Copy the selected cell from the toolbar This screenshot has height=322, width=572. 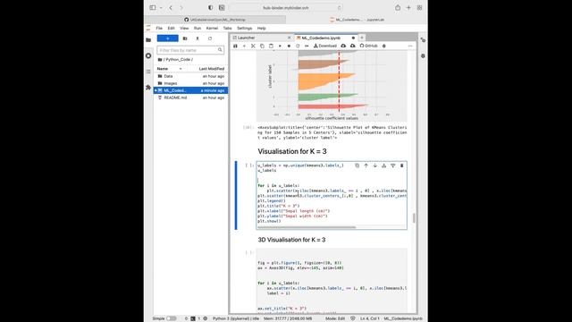(x=262, y=46)
